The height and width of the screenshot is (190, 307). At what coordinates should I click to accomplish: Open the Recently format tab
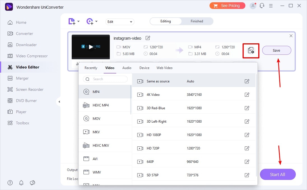91,68
